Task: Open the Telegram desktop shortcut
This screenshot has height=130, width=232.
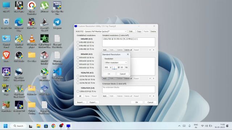Action: tap(57, 23)
